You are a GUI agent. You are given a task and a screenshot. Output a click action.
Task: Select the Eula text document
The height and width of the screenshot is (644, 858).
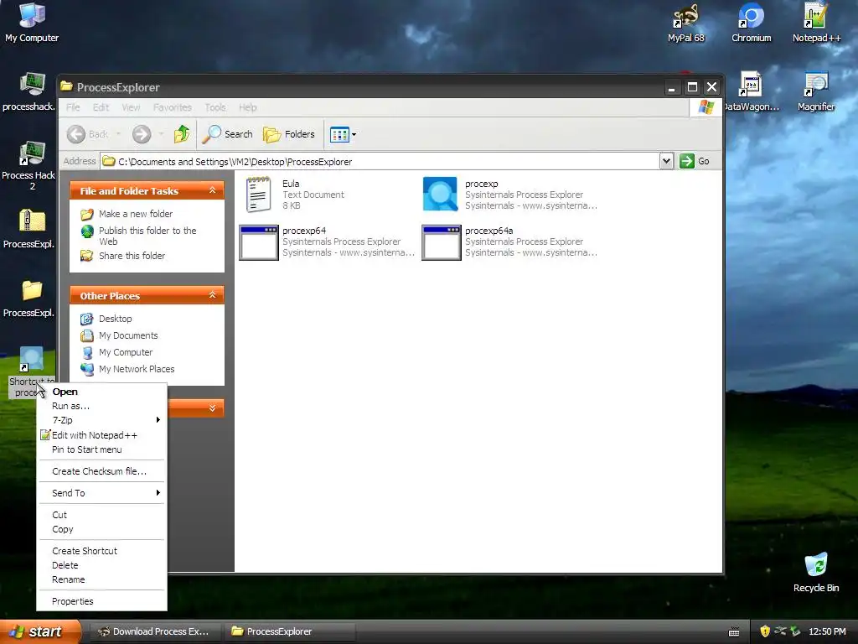pyautogui.click(x=296, y=195)
